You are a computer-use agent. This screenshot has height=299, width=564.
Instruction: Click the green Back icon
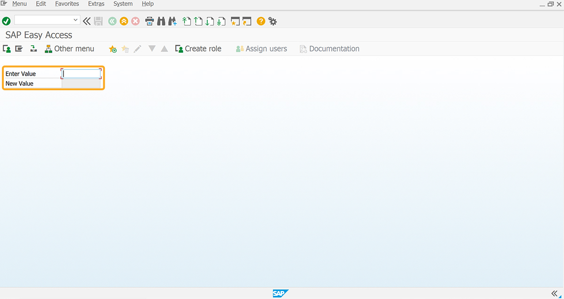[x=112, y=21]
